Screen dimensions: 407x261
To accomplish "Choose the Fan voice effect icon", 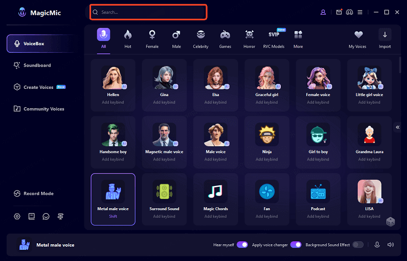I will click(267, 191).
